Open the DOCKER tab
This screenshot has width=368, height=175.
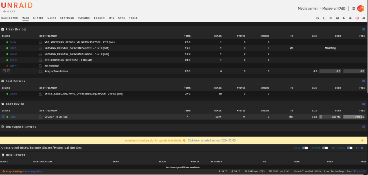click(99, 18)
